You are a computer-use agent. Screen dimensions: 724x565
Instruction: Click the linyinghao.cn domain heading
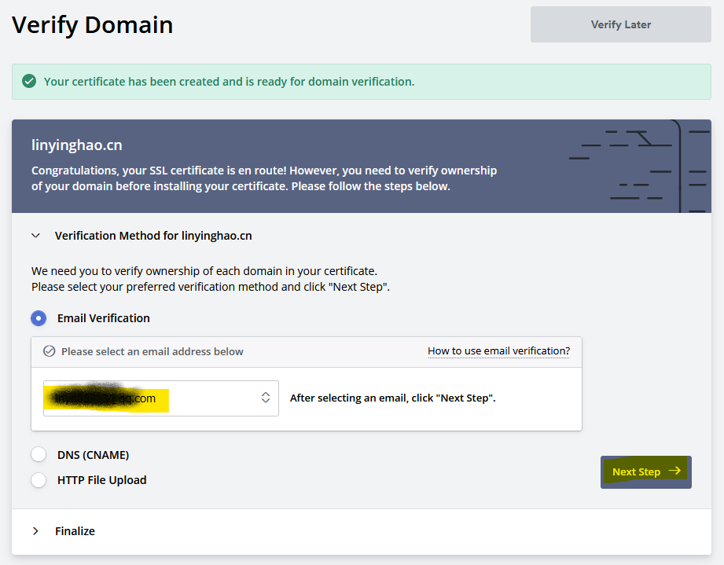tap(77, 145)
